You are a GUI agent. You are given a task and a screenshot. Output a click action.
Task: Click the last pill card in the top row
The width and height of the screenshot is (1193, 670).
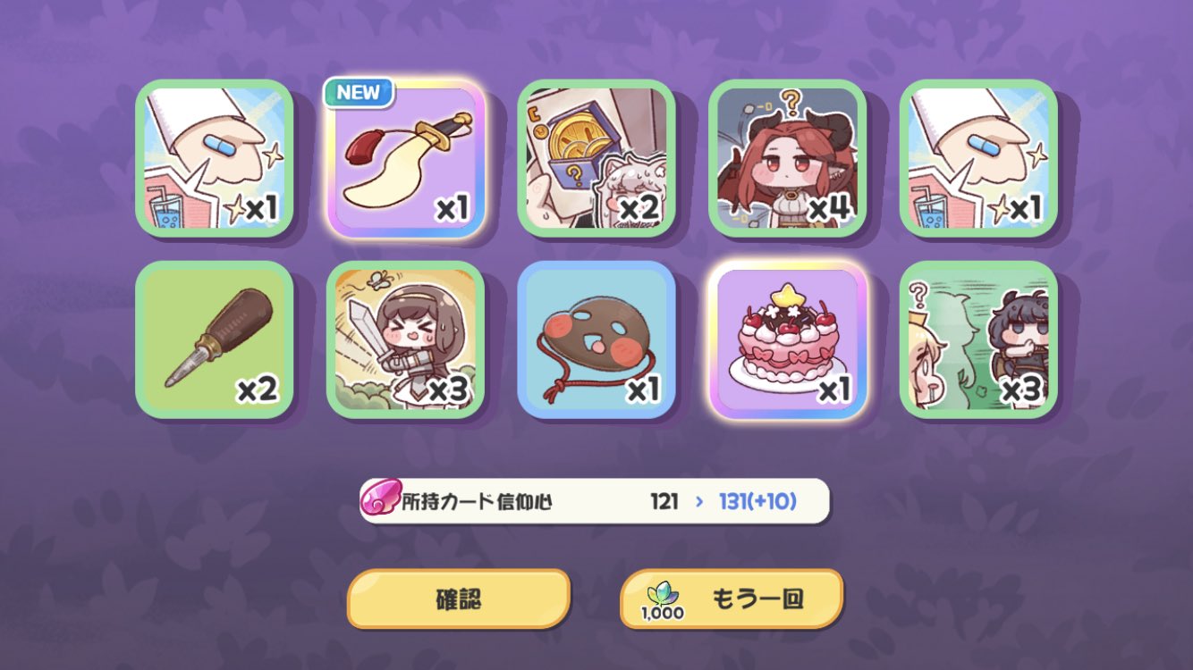(x=978, y=158)
